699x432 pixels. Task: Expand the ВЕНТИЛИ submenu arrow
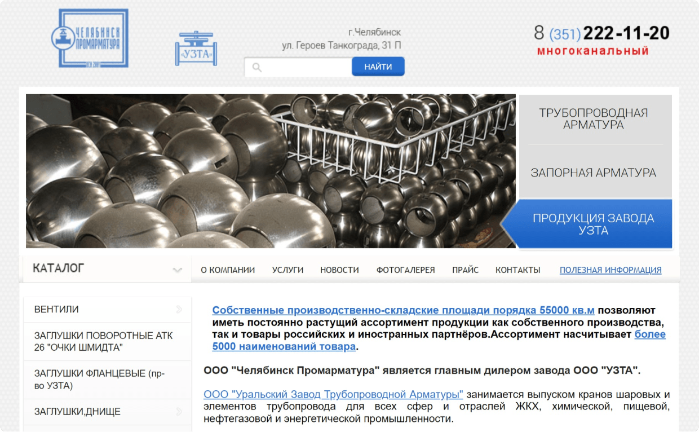(x=179, y=309)
